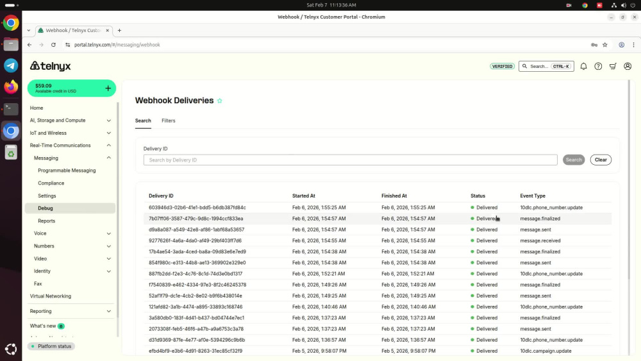The width and height of the screenshot is (641, 361).
Task: Open the help question mark icon
Action: 598,66
